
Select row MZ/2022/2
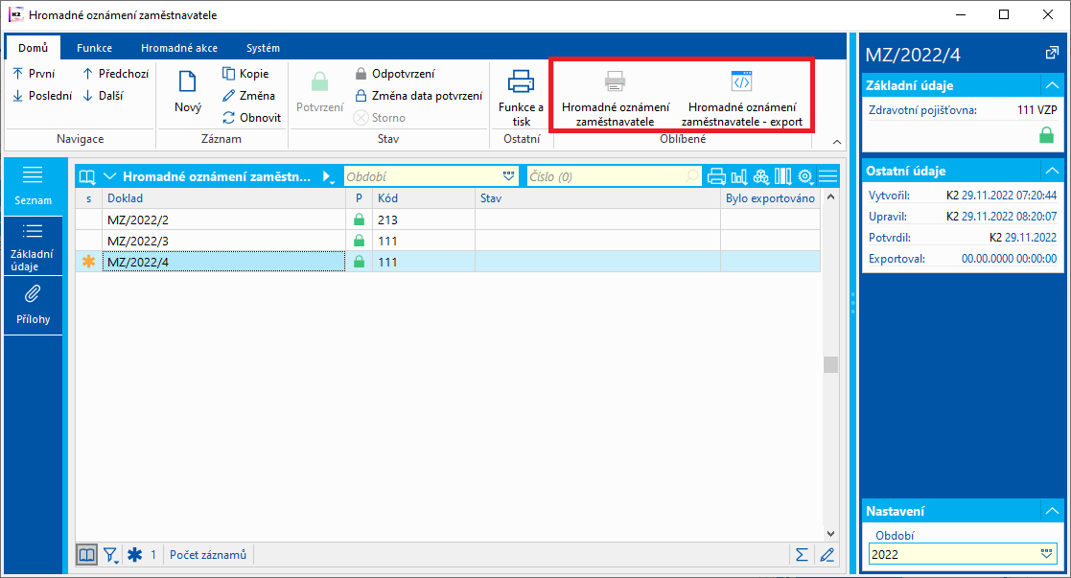(448, 220)
